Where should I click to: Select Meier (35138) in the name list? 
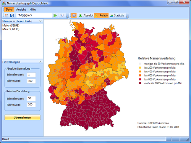point(11,29)
